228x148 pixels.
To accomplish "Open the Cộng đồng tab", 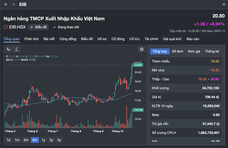I will (x=68, y=39).
